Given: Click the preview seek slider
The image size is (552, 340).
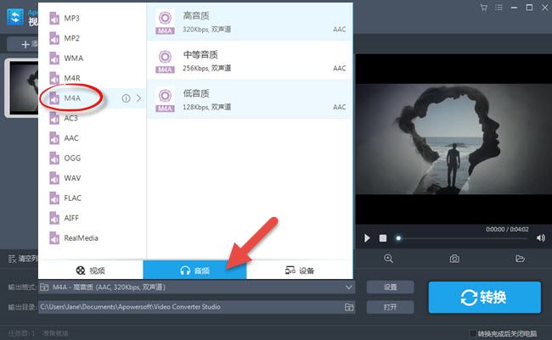Looking at the screenshot, I should pos(463,238).
